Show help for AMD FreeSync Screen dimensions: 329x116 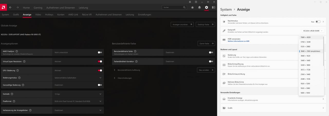17,51
